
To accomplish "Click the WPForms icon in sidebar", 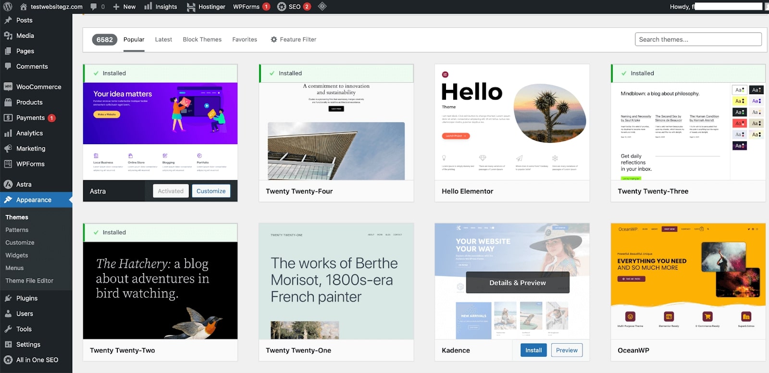I will click(x=8, y=164).
